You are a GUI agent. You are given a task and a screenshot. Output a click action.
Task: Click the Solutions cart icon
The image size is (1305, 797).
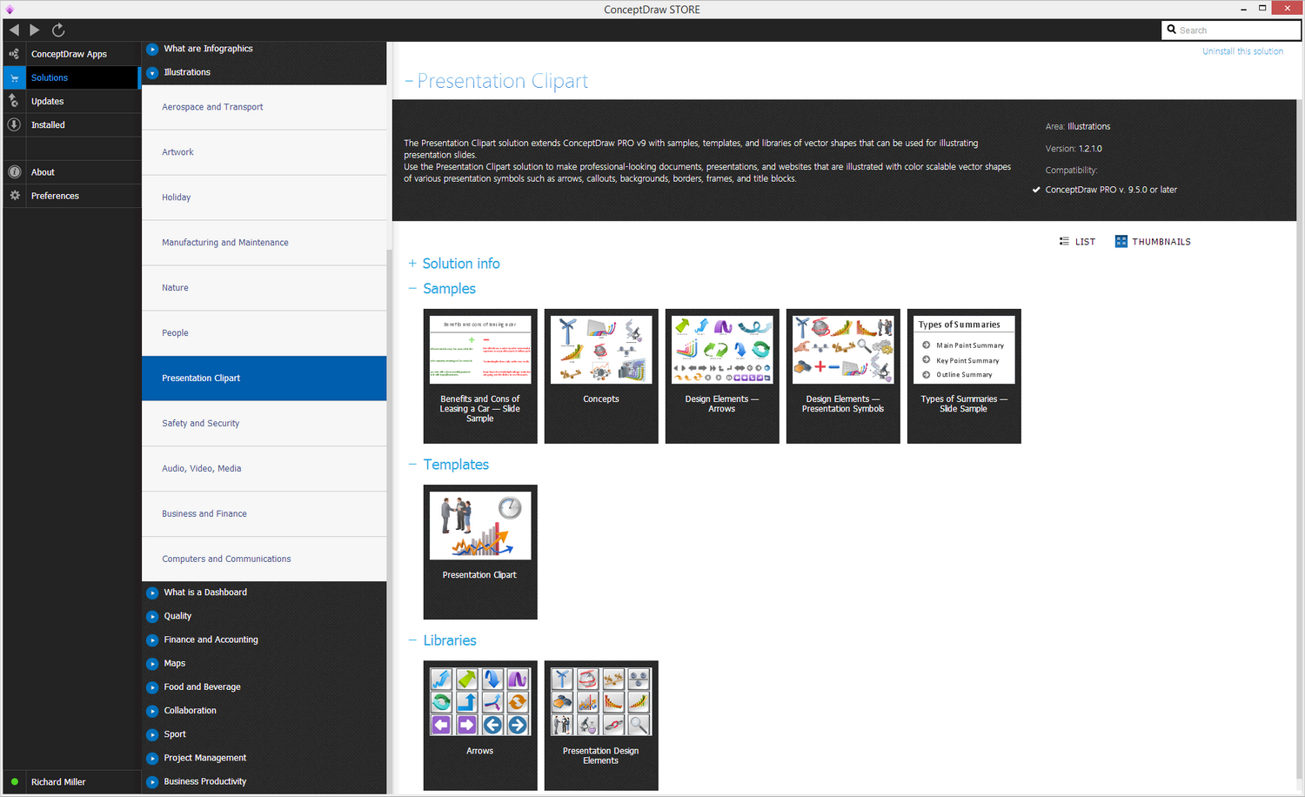14,77
